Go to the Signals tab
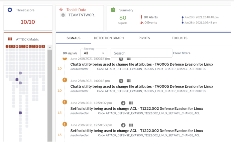 73,38
